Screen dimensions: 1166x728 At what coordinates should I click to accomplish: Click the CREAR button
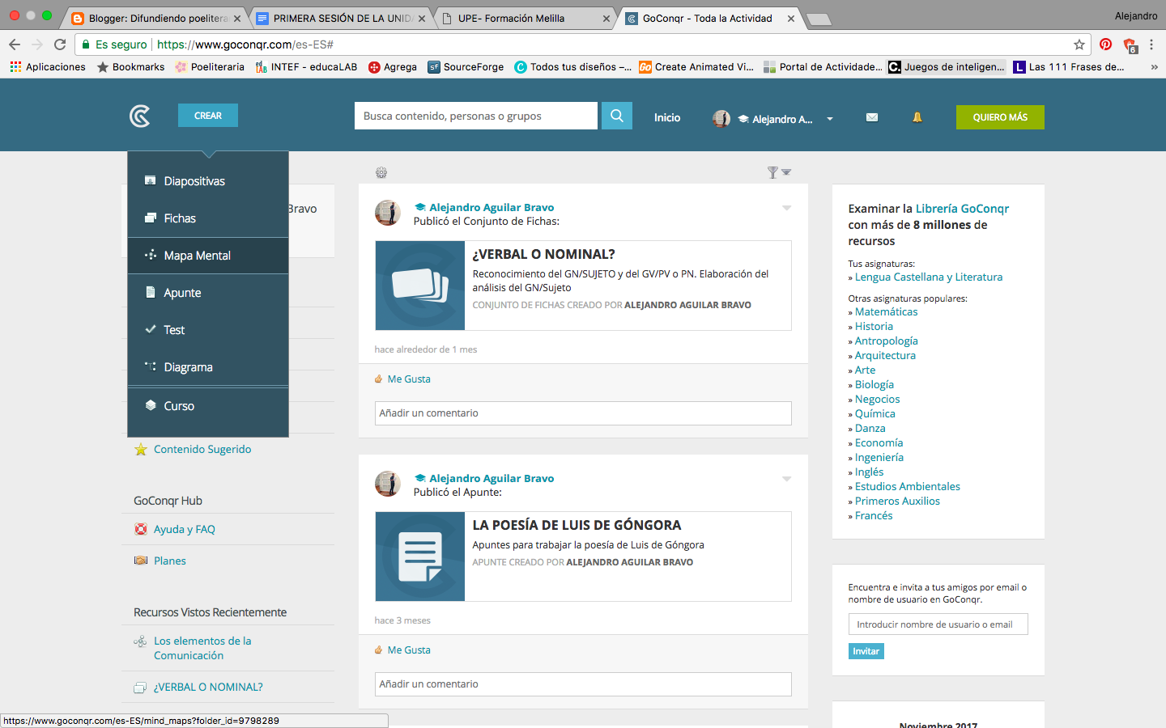point(208,116)
